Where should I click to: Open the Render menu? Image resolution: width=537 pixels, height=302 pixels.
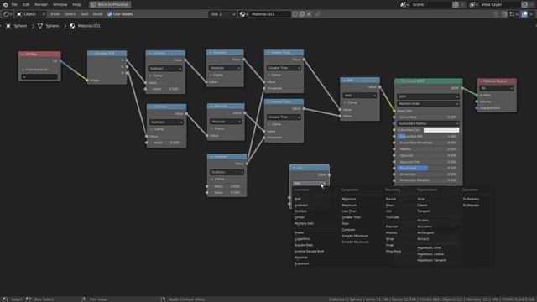pos(41,4)
